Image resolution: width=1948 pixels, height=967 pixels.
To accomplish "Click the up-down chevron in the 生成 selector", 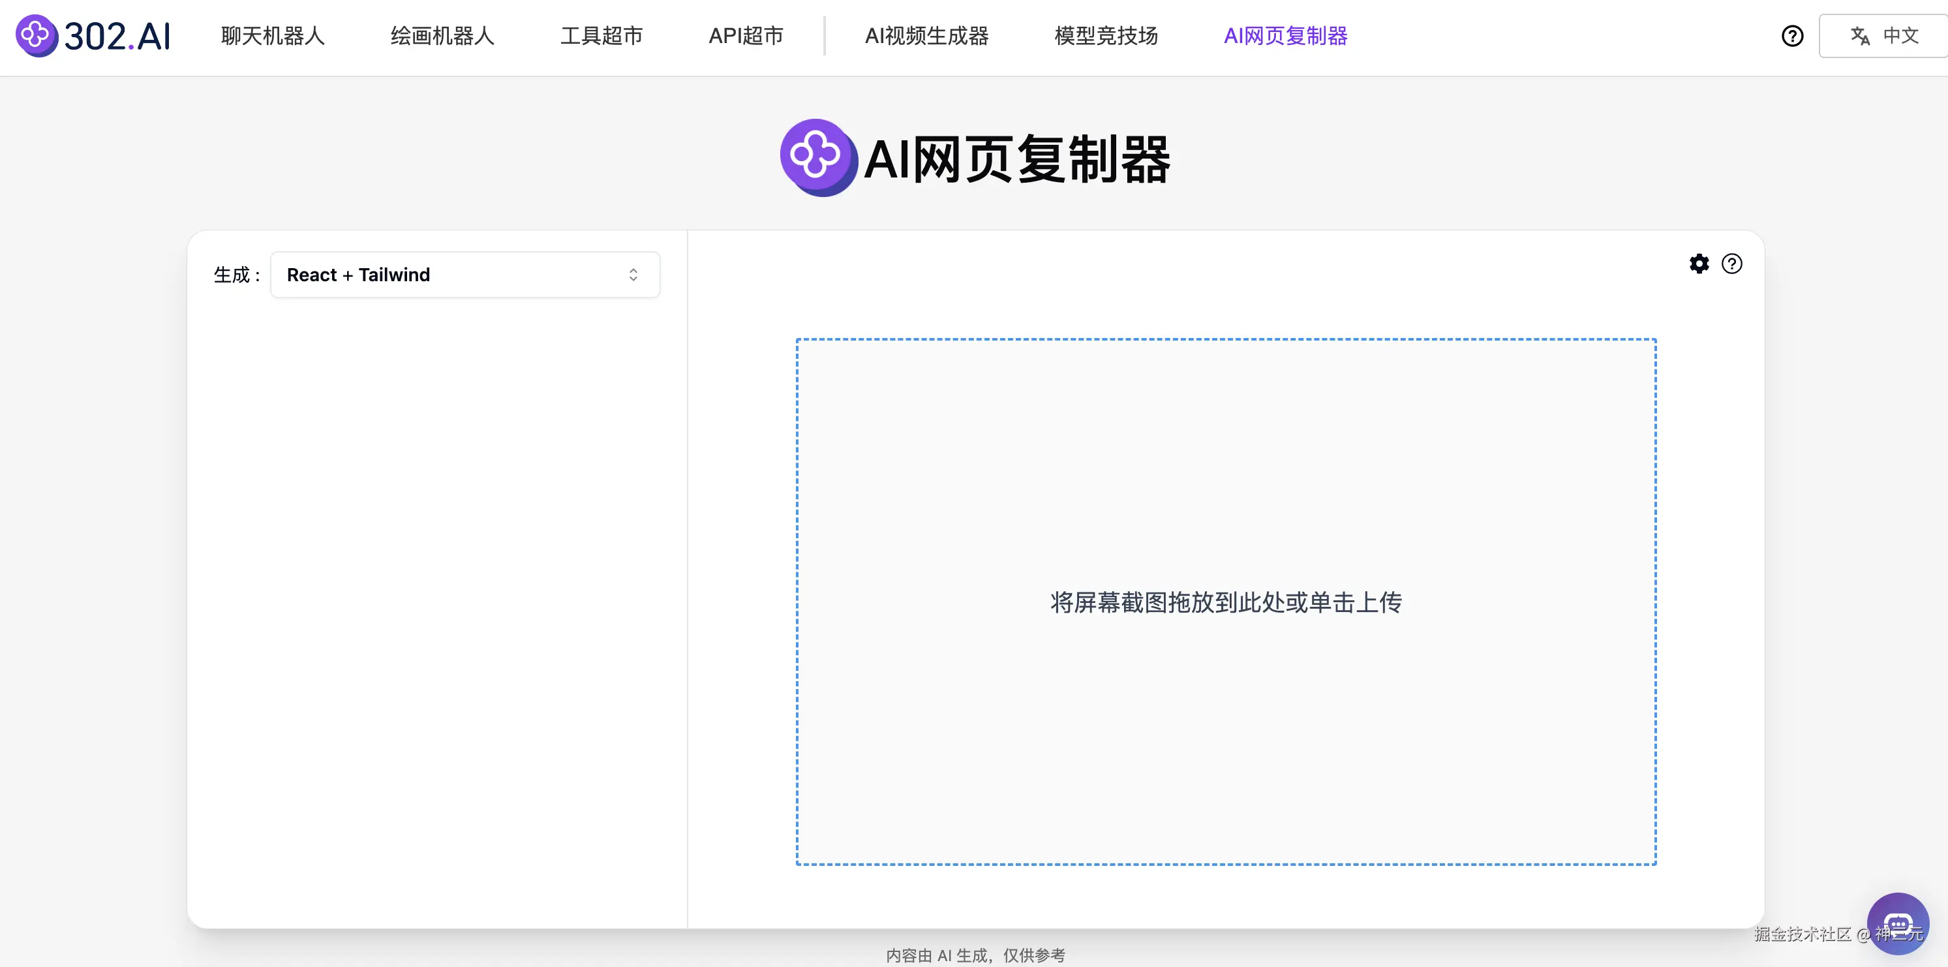I will (633, 275).
